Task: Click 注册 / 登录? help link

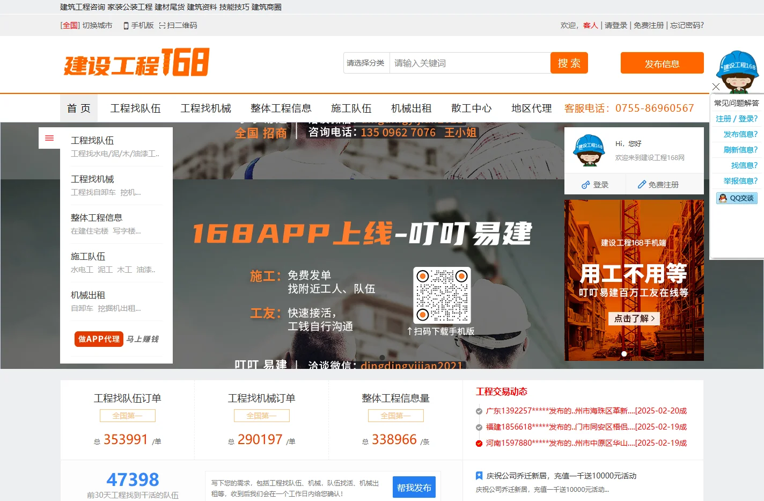Action: coord(737,119)
